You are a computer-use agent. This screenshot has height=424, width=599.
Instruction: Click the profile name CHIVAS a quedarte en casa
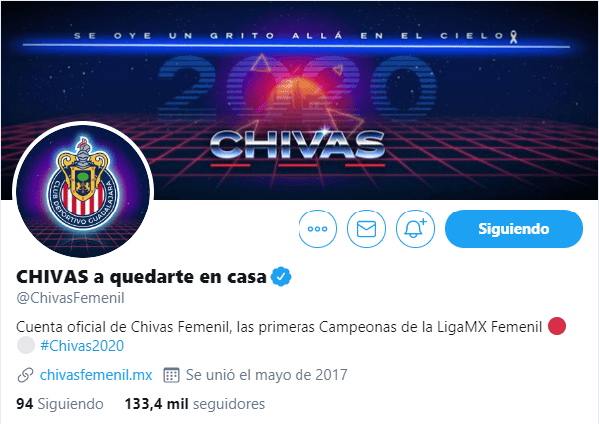tap(141, 277)
